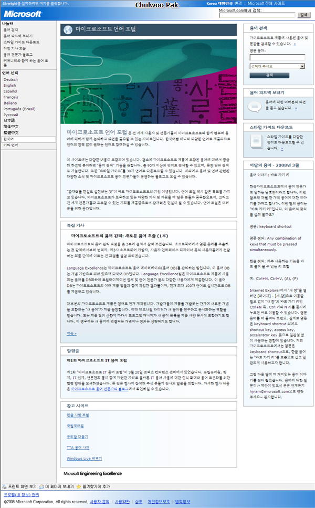Image resolution: width=315 pixels, height=508 pixels.
Task: Open 우리말 다듬기 reference link
Action: (77, 437)
